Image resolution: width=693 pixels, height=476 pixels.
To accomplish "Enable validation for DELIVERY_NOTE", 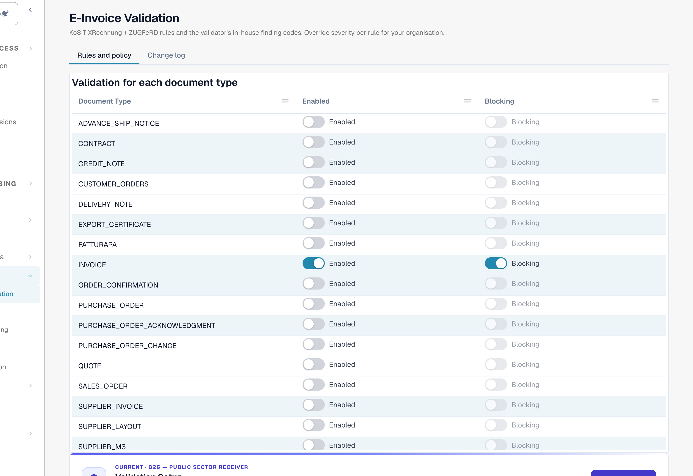I will (313, 203).
